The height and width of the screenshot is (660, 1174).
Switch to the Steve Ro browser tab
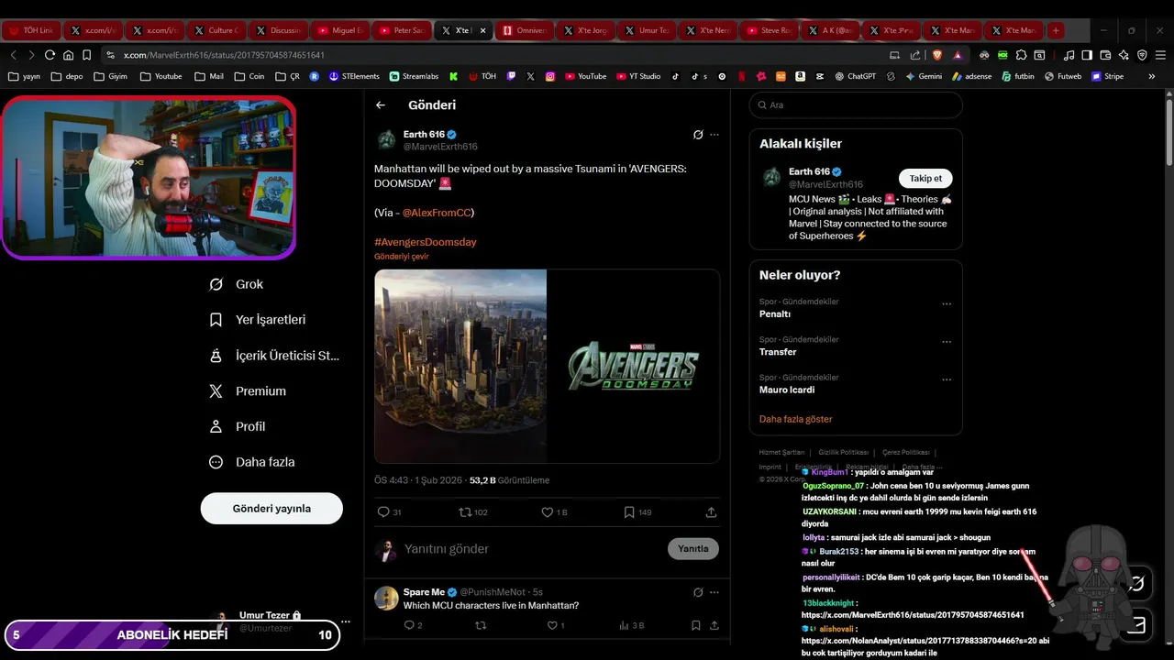pos(771,30)
